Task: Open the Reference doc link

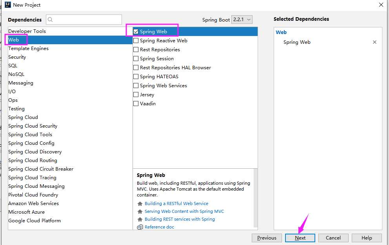Action: click(159, 227)
